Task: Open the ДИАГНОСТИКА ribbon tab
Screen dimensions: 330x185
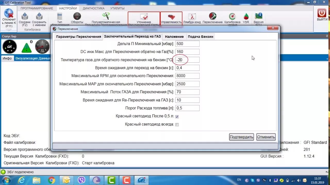Action: [94, 8]
